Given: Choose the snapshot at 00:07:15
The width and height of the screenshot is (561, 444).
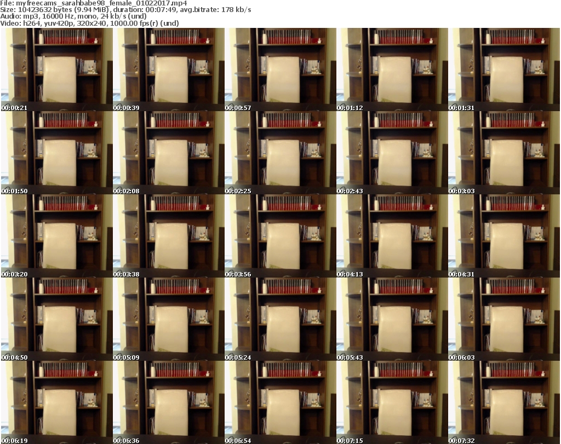Looking at the screenshot, I should [x=392, y=402].
